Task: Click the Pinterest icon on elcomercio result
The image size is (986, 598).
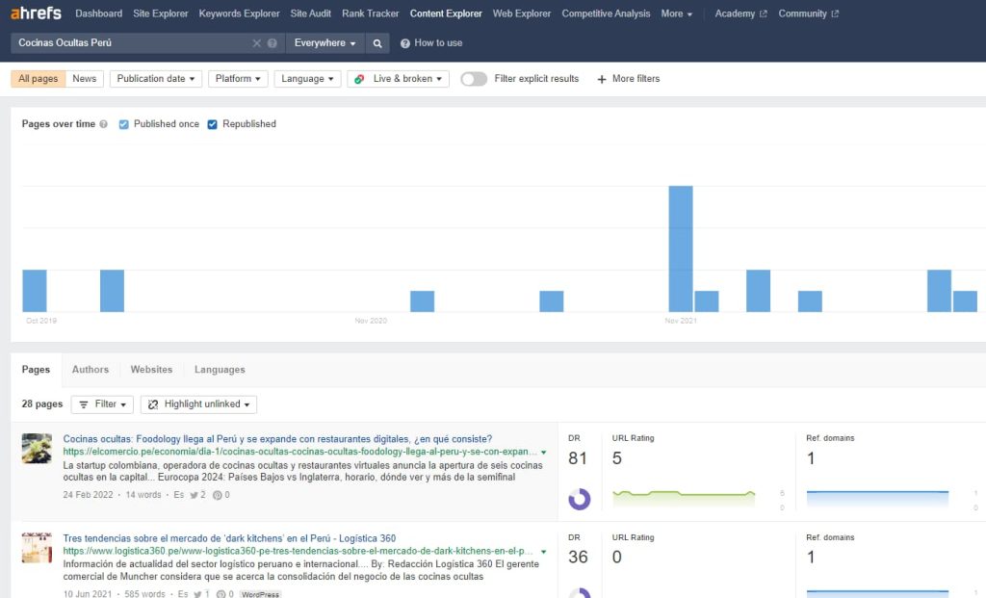Action: click(x=217, y=496)
